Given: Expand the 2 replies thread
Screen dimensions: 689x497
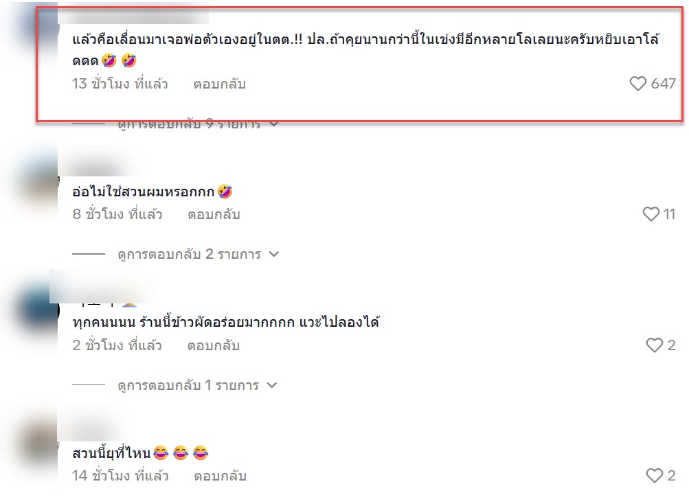Looking at the screenshot, I should (x=189, y=254).
